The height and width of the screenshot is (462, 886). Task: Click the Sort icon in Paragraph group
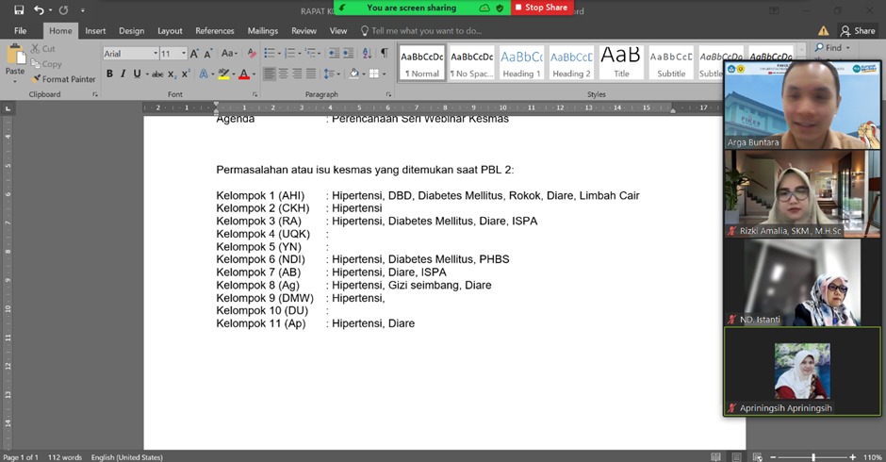(369, 54)
